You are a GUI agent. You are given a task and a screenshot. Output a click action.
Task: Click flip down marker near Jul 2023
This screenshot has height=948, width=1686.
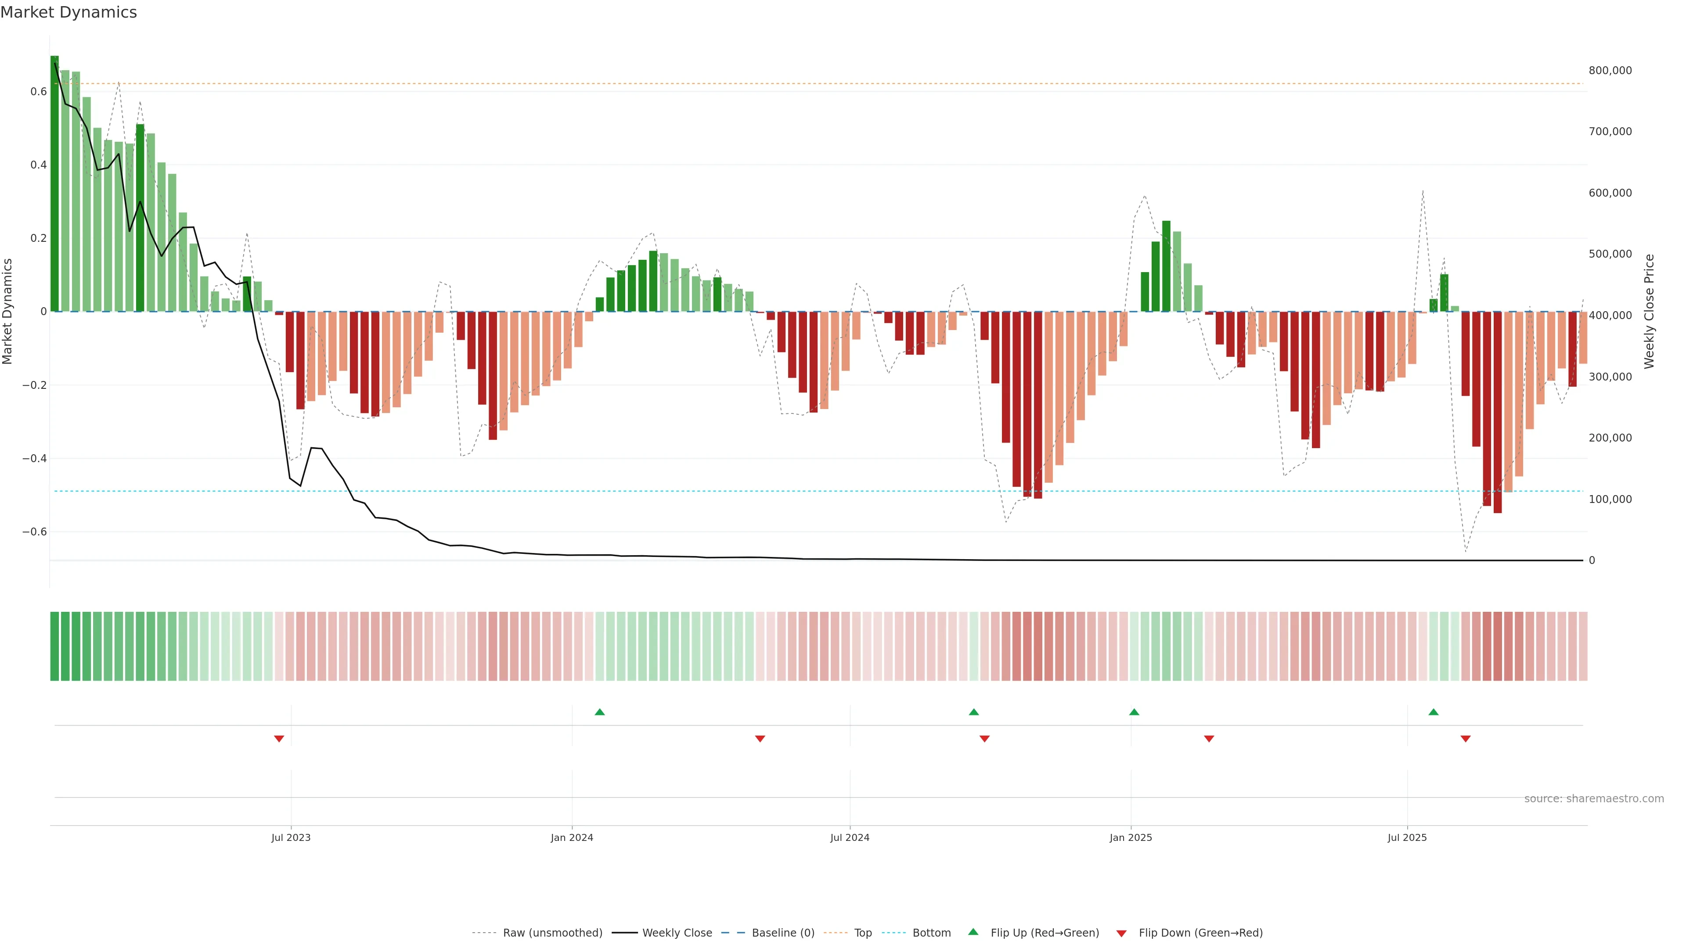click(279, 739)
